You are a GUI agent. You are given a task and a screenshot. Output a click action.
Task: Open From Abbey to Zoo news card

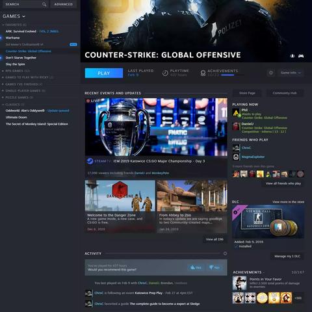pyautogui.click(x=192, y=206)
